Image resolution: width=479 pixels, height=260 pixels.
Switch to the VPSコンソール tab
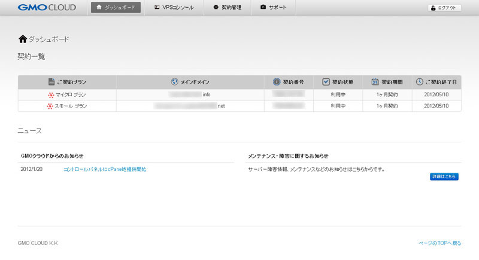174,8
